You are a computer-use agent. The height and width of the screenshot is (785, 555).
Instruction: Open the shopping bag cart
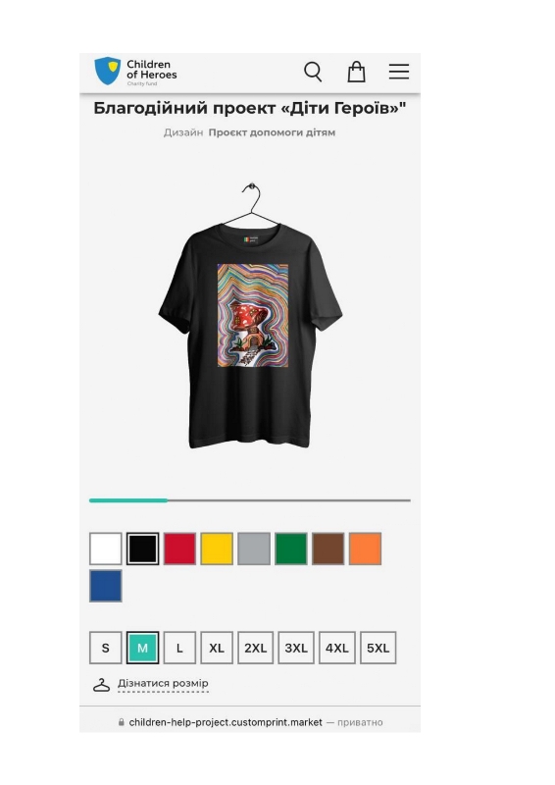tap(356, 72)
